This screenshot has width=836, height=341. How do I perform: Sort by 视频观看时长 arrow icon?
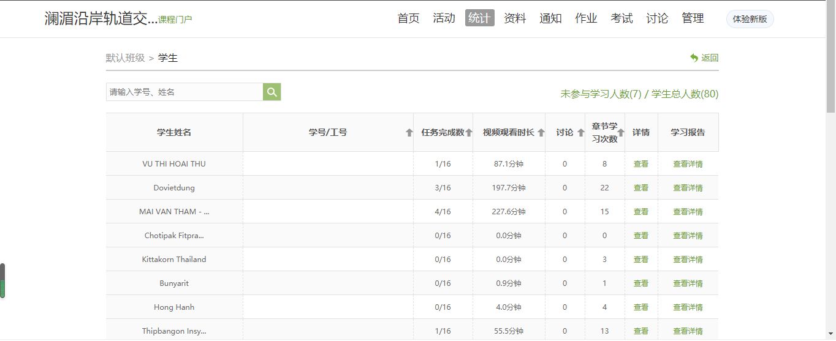541,133
